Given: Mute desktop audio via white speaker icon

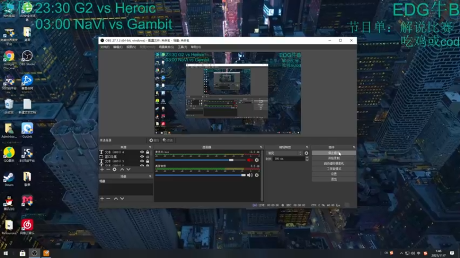Looking at the screenshot, I should [250, 175].
